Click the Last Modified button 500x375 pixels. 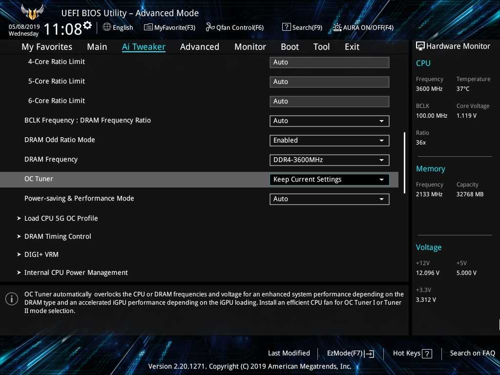coord(289,353)
